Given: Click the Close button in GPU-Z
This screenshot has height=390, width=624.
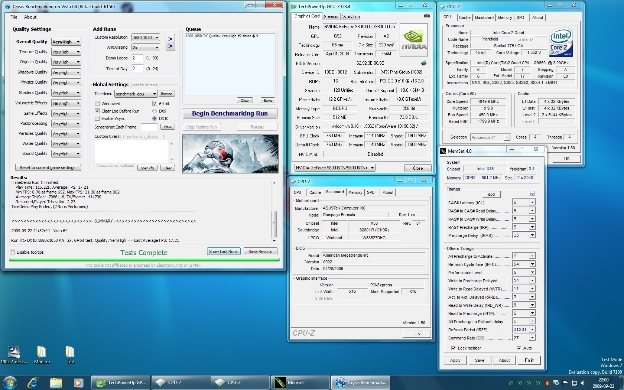Looking at the screenshot, I should coord(417,168).
